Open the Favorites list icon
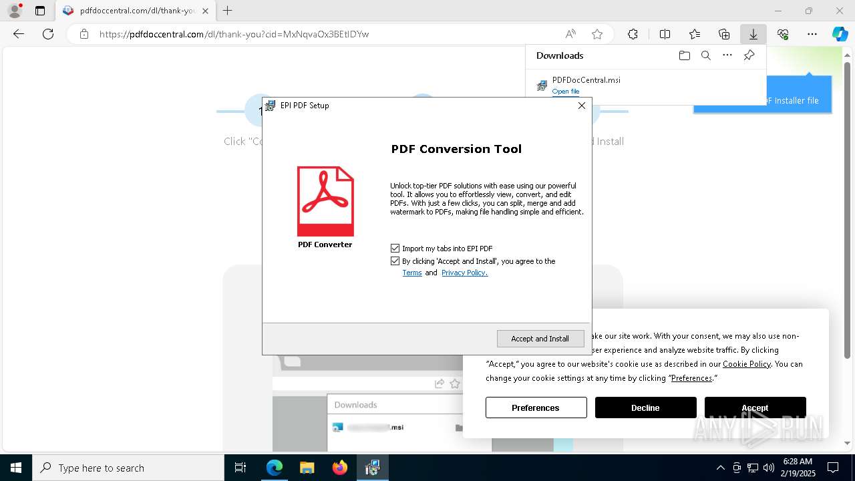This screenshot has height=481, width=855. (x=695, y=34)
